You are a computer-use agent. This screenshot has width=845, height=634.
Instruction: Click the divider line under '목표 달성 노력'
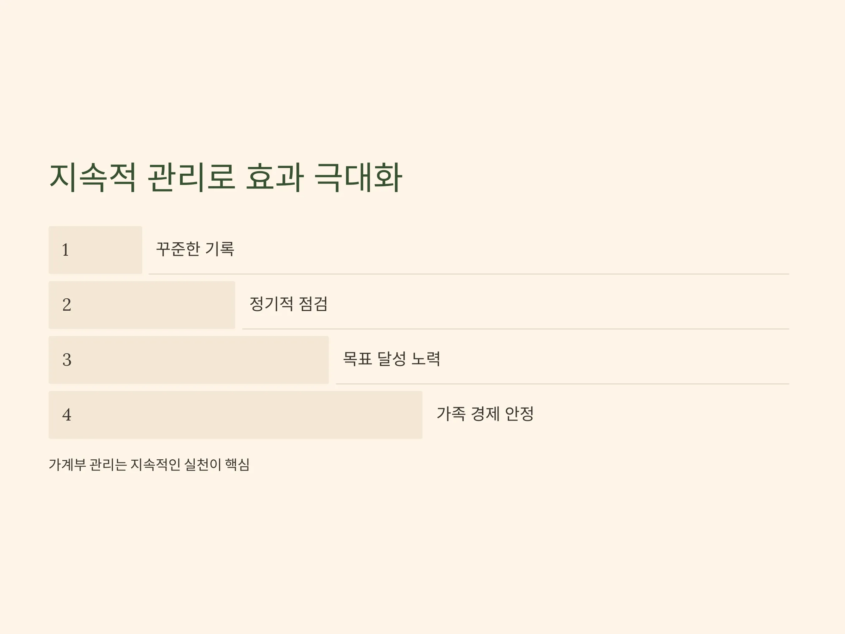coord(562,384)
